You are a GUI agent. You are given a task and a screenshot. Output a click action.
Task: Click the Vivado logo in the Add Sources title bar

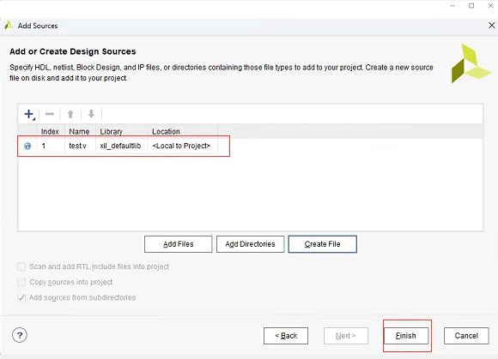9,26
